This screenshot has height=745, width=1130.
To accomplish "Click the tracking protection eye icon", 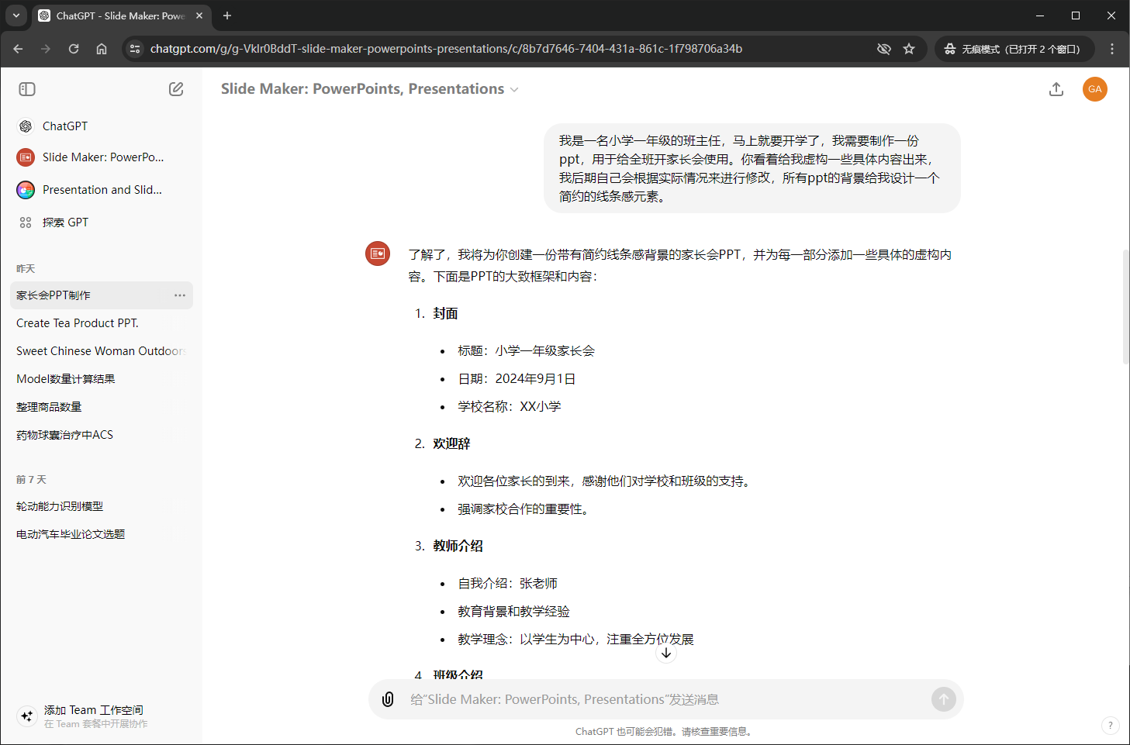I will (883, 49).
